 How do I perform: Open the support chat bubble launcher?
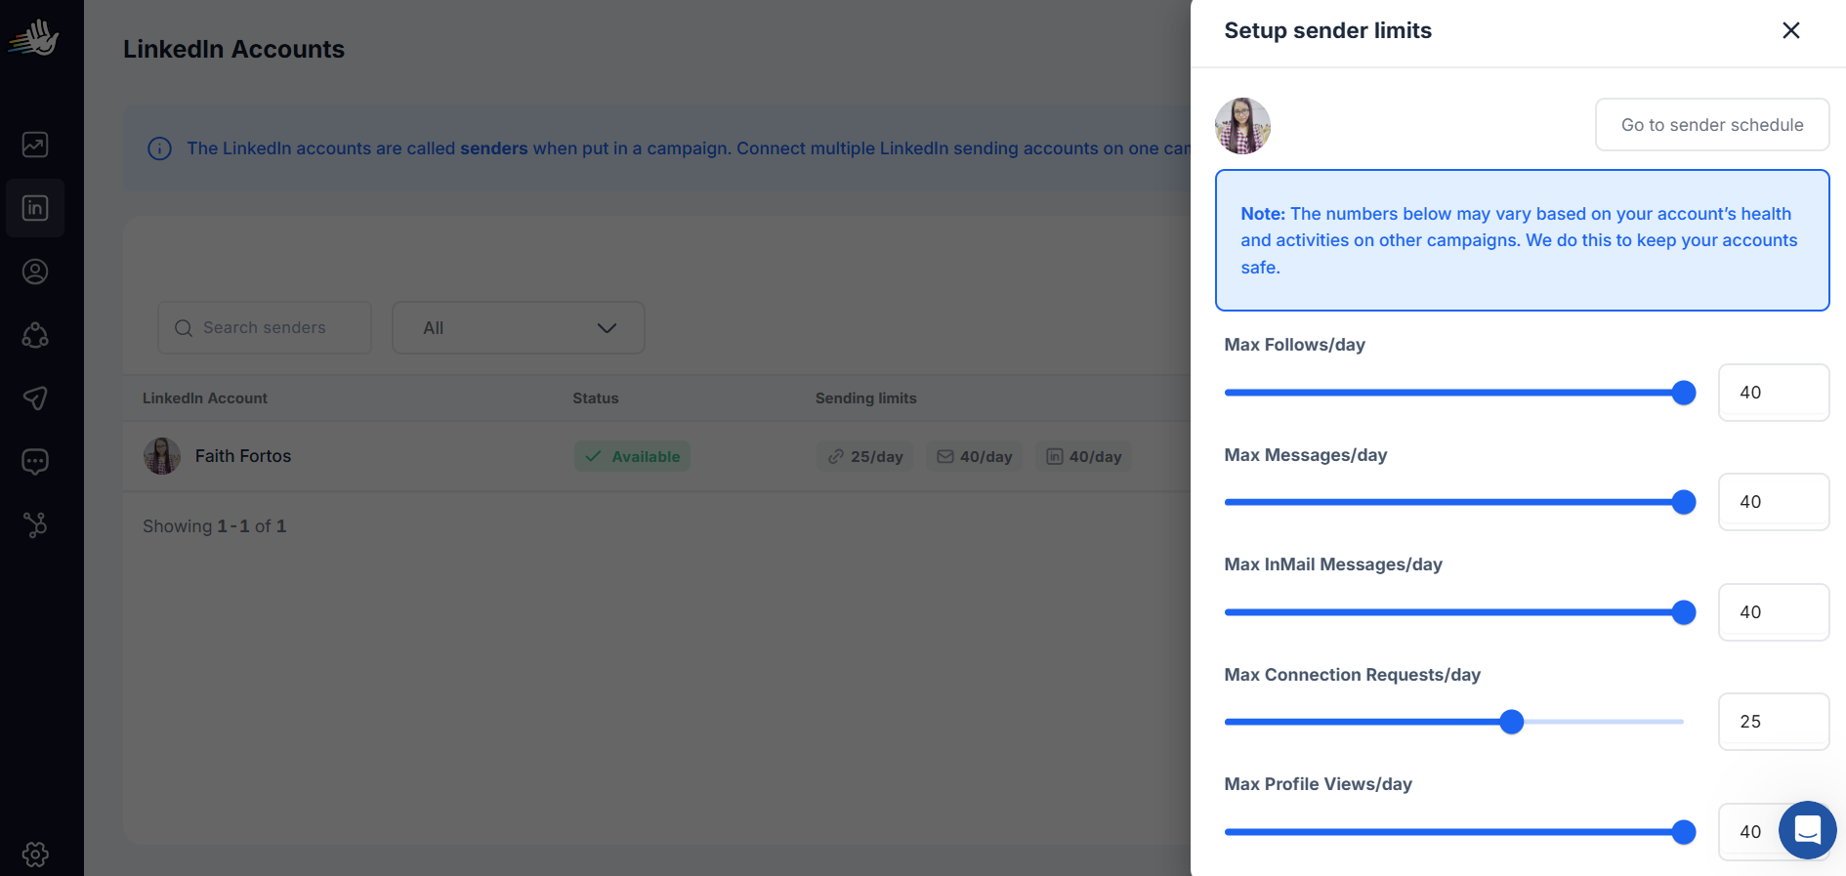pyautogui.click(x=1807, y=830)
